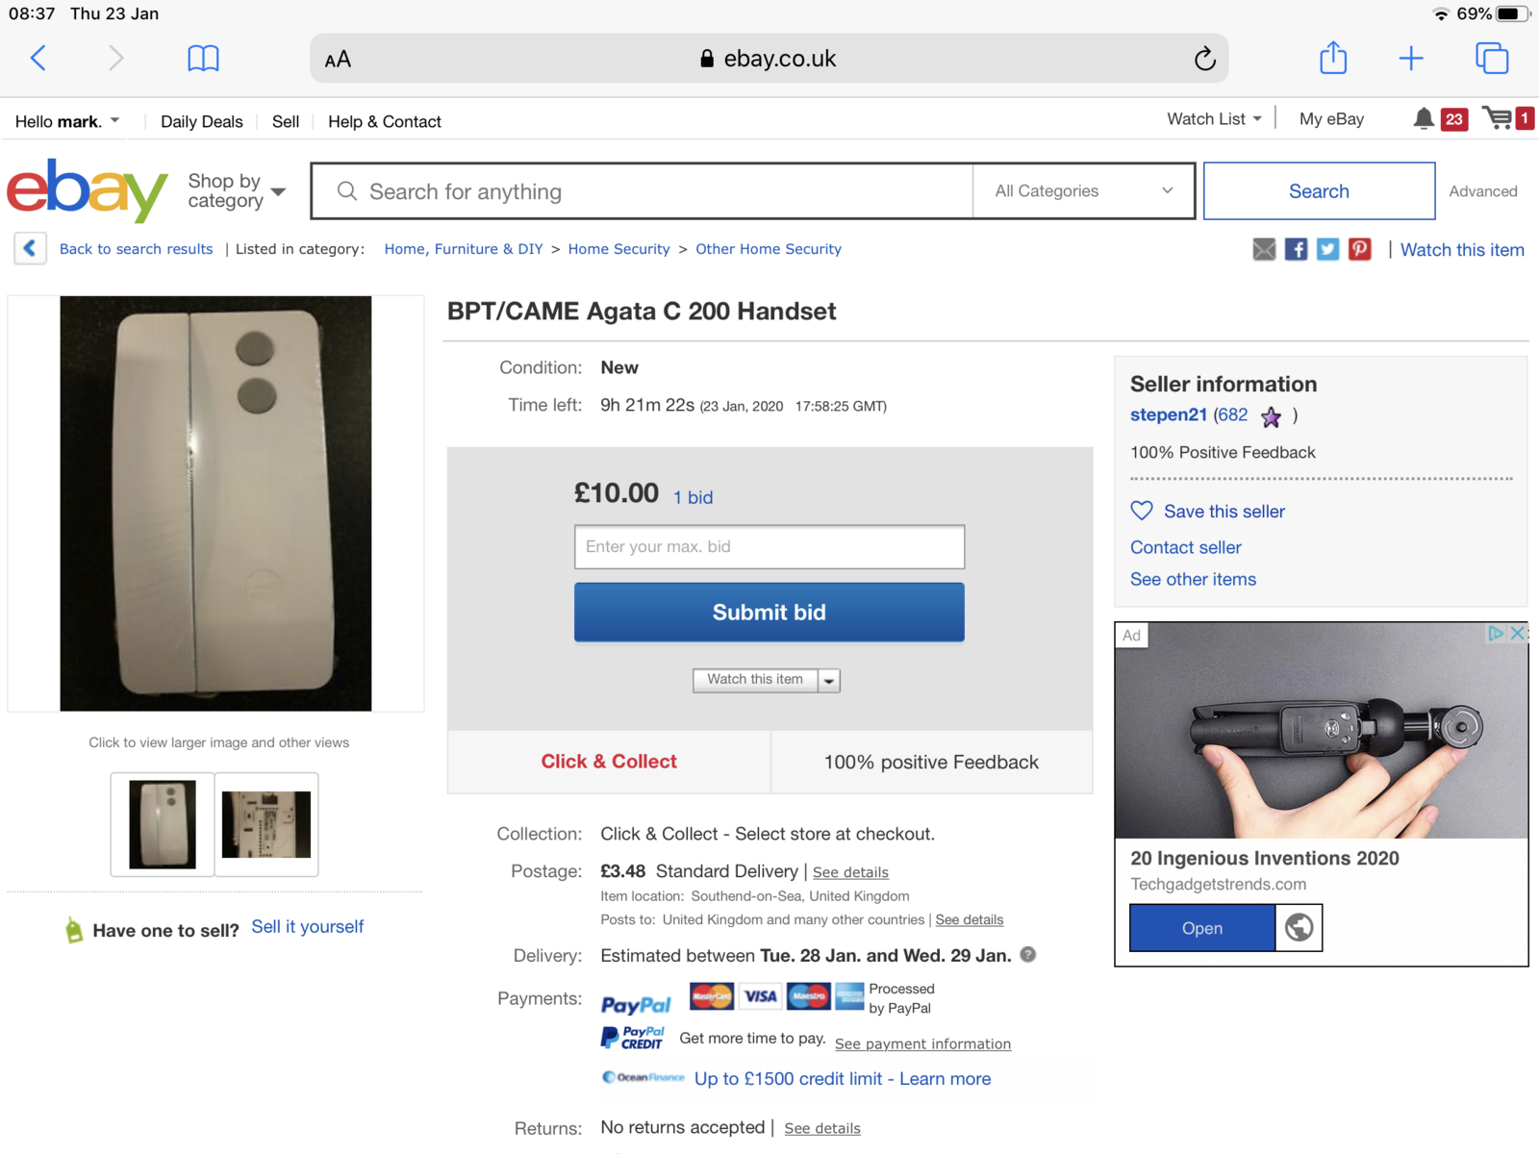Expand Shop by category menu
This screenshot has width=1539, height=1154.
pos(237,191)
